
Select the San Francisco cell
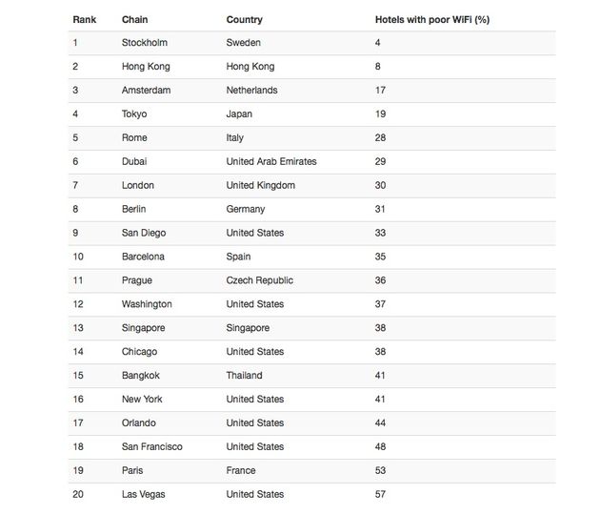(152, 446)
